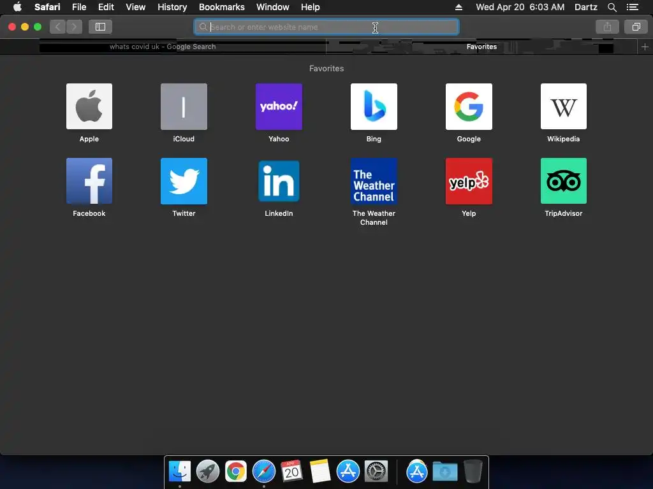Open Spotlight search in menu bar

pos(612,7)
